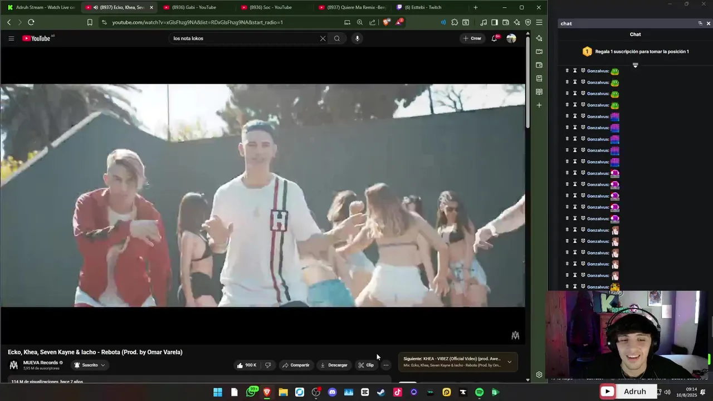Expand the chat leaderboard arrow below banner

pos(635,65)
